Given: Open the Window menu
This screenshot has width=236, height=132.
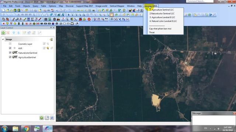Looking at the screenshot, I should point(131,6).
